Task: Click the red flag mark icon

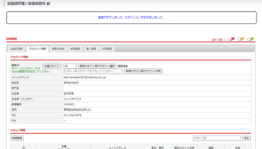Action: click(x=233, y=39)
